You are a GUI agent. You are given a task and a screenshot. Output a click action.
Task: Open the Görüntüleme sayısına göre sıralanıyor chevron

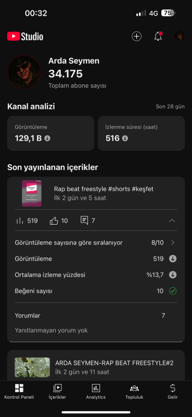coord(173,242)
